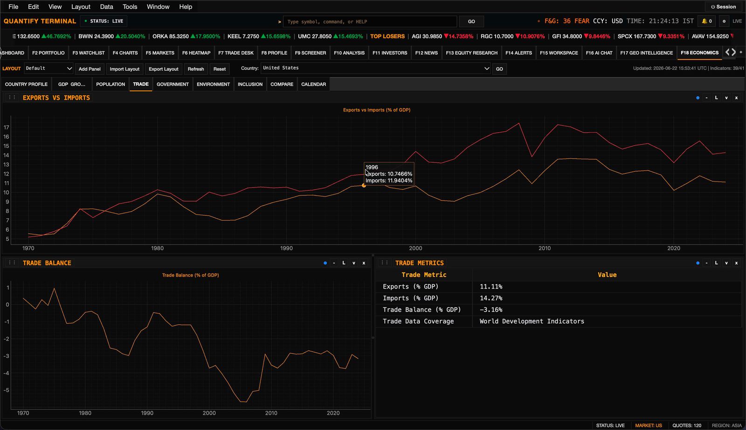Image resolution: width=746 pixels, height=430 pixels.
Task: Minimize the Exports vs Imports panel
Action: pyautogui.click(x=707, y=98)
